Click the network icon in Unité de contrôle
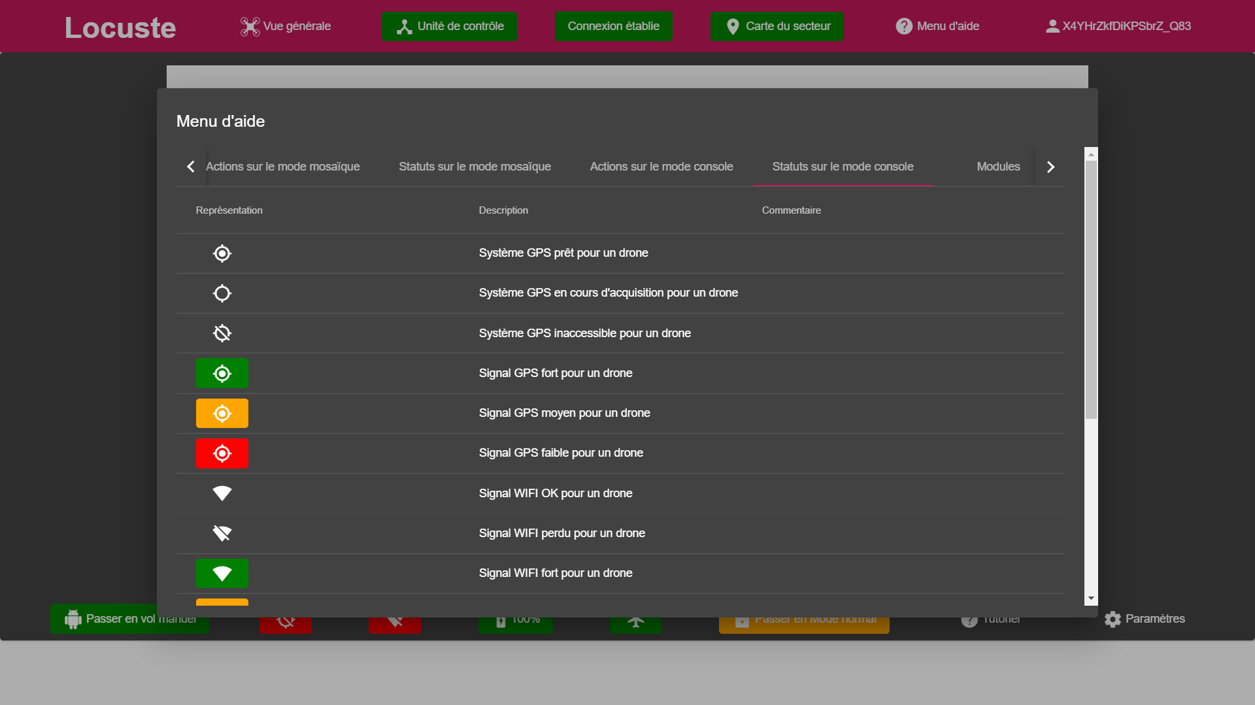1255x705 pixels. pyautogui.click(x=405, y=27)
